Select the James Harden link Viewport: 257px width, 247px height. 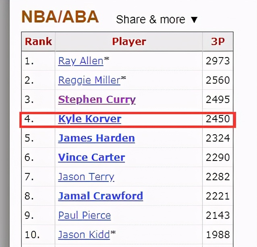(x=97, y=138)
